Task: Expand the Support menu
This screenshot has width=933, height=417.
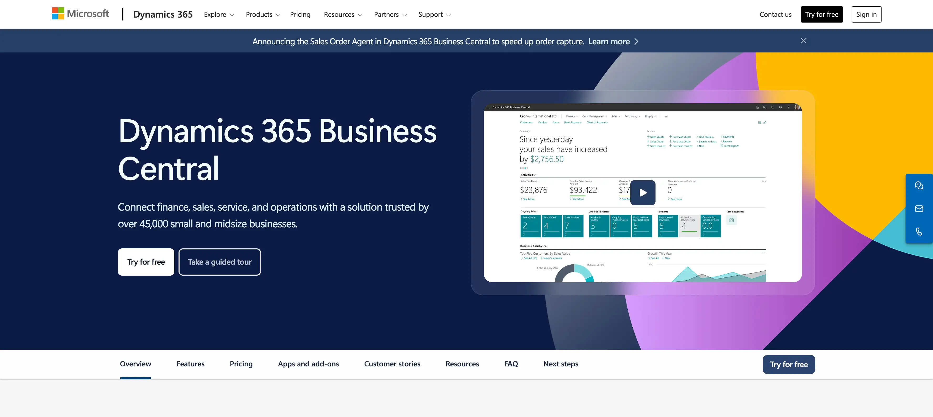Action: tap(434, 14)
